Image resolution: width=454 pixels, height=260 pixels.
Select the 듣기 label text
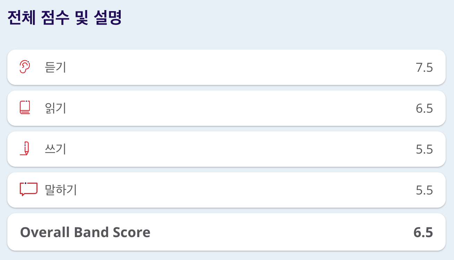55,67
